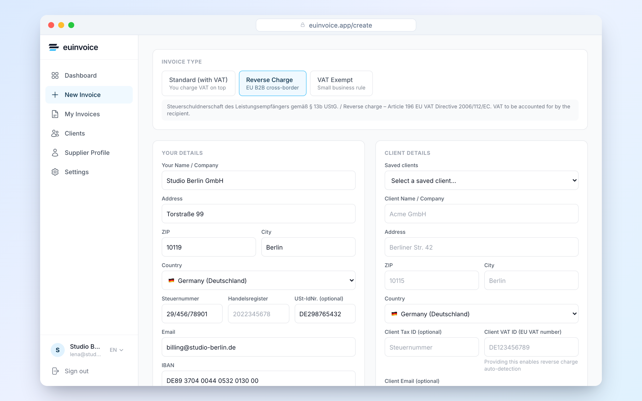Click your City field containing Berlin

click(x=308, y=247)
